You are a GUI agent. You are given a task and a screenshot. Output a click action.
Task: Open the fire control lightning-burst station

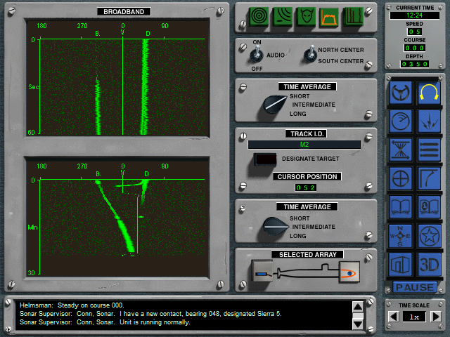pyautogui.click(x=430, y=121)
